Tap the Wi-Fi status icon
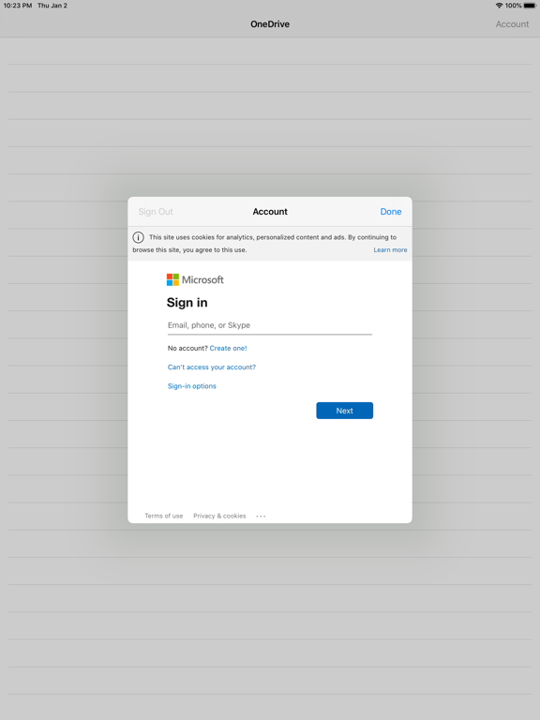Image resolution: width=540 pixels, height=720 pixels. (x=499, y=6)
